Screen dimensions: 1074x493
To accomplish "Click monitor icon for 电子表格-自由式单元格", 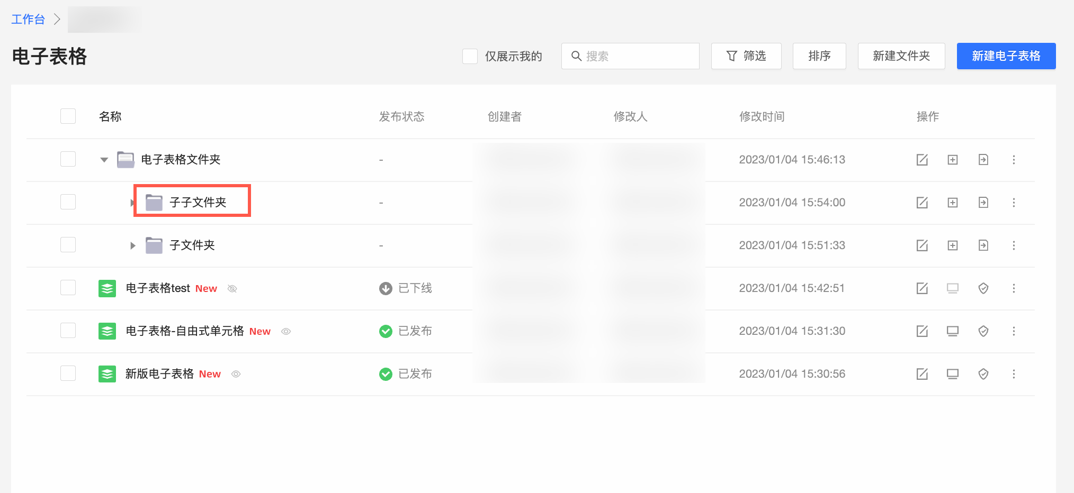I will (x=953, y=331).
